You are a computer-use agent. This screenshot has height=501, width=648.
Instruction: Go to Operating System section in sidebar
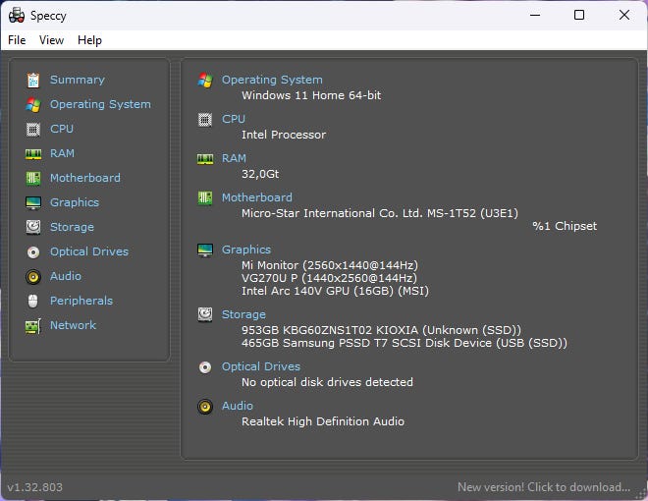100,104
